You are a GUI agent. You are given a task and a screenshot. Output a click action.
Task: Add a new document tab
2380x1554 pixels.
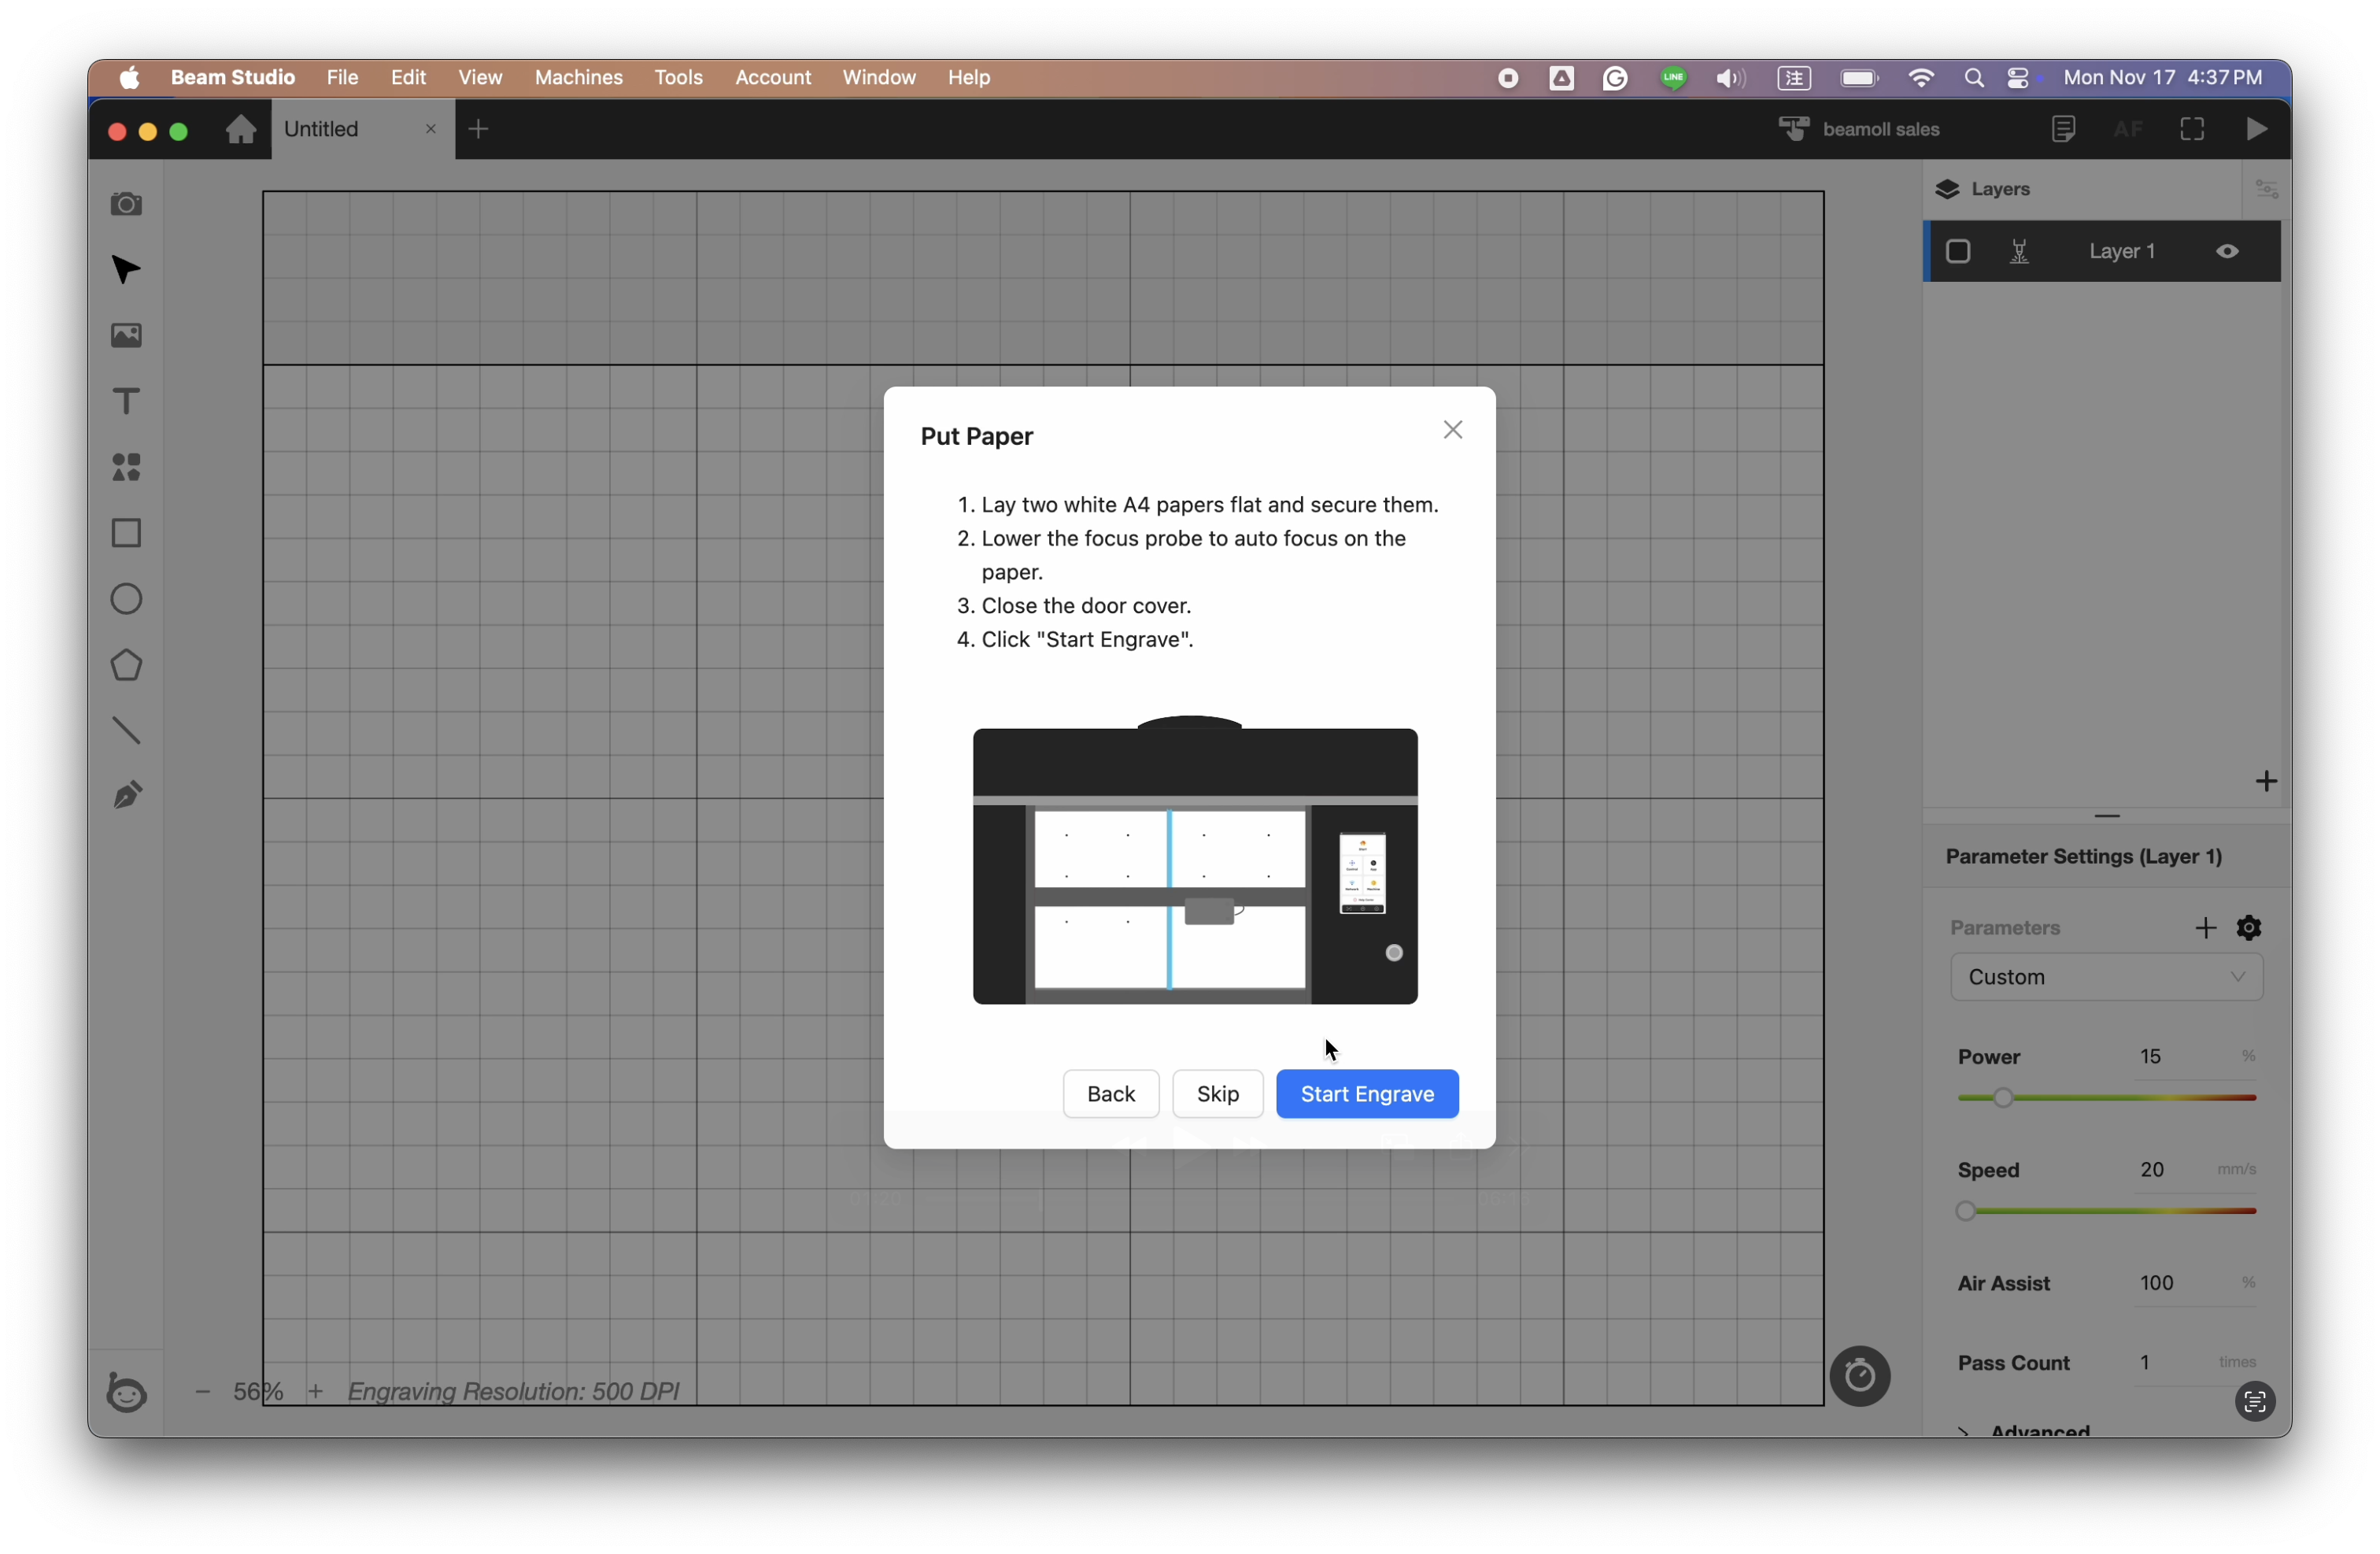(x=479, y=129)
